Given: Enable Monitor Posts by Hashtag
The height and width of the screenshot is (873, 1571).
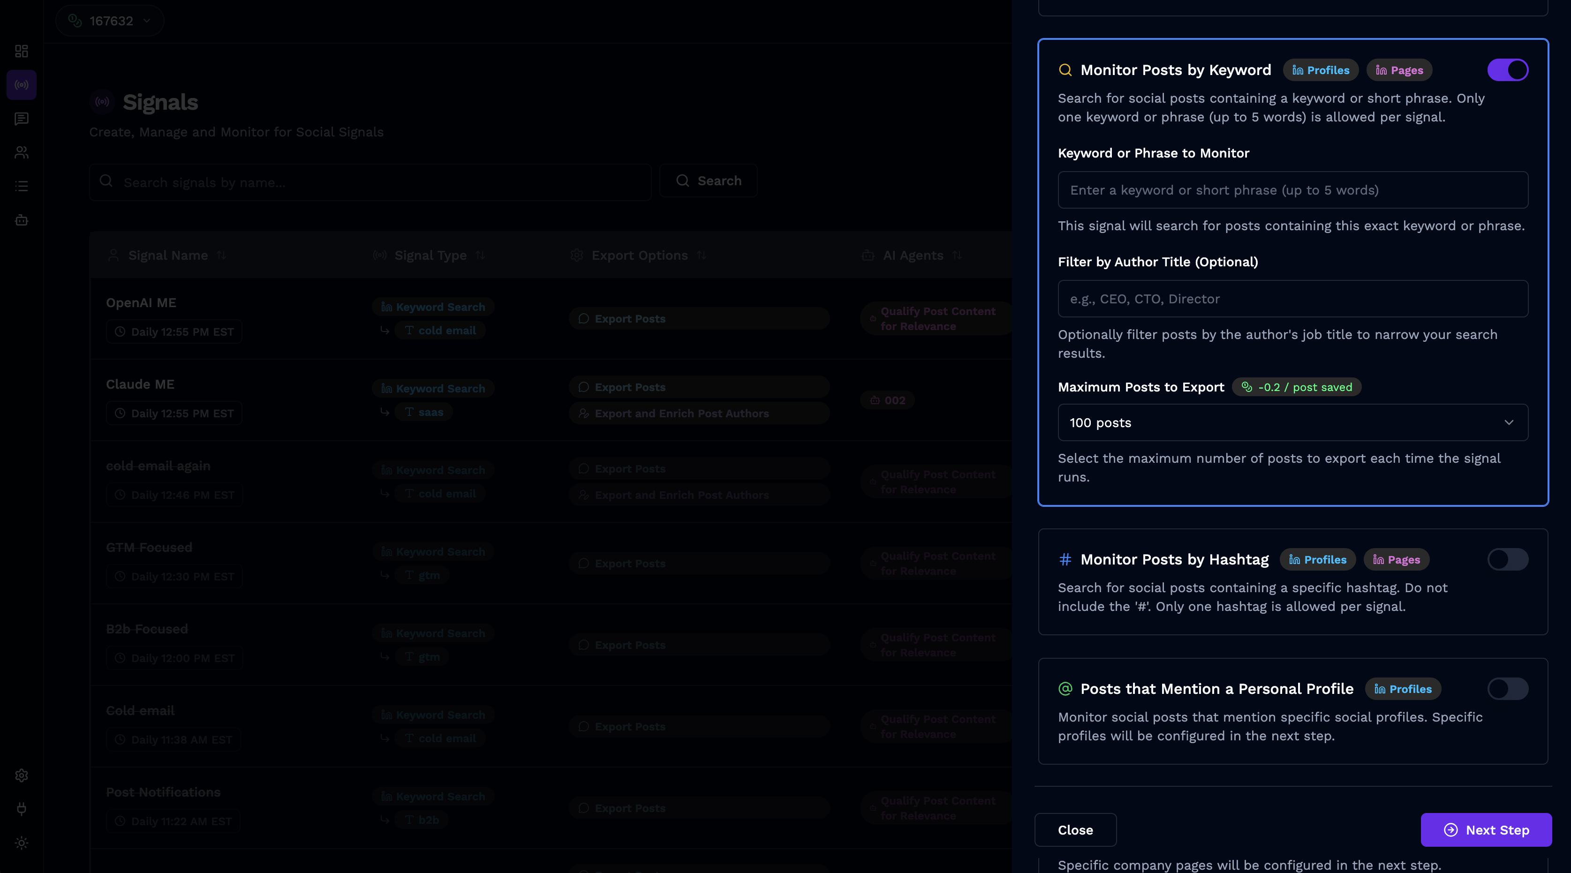Looking at the screenshot, I should click(1508, 559).
